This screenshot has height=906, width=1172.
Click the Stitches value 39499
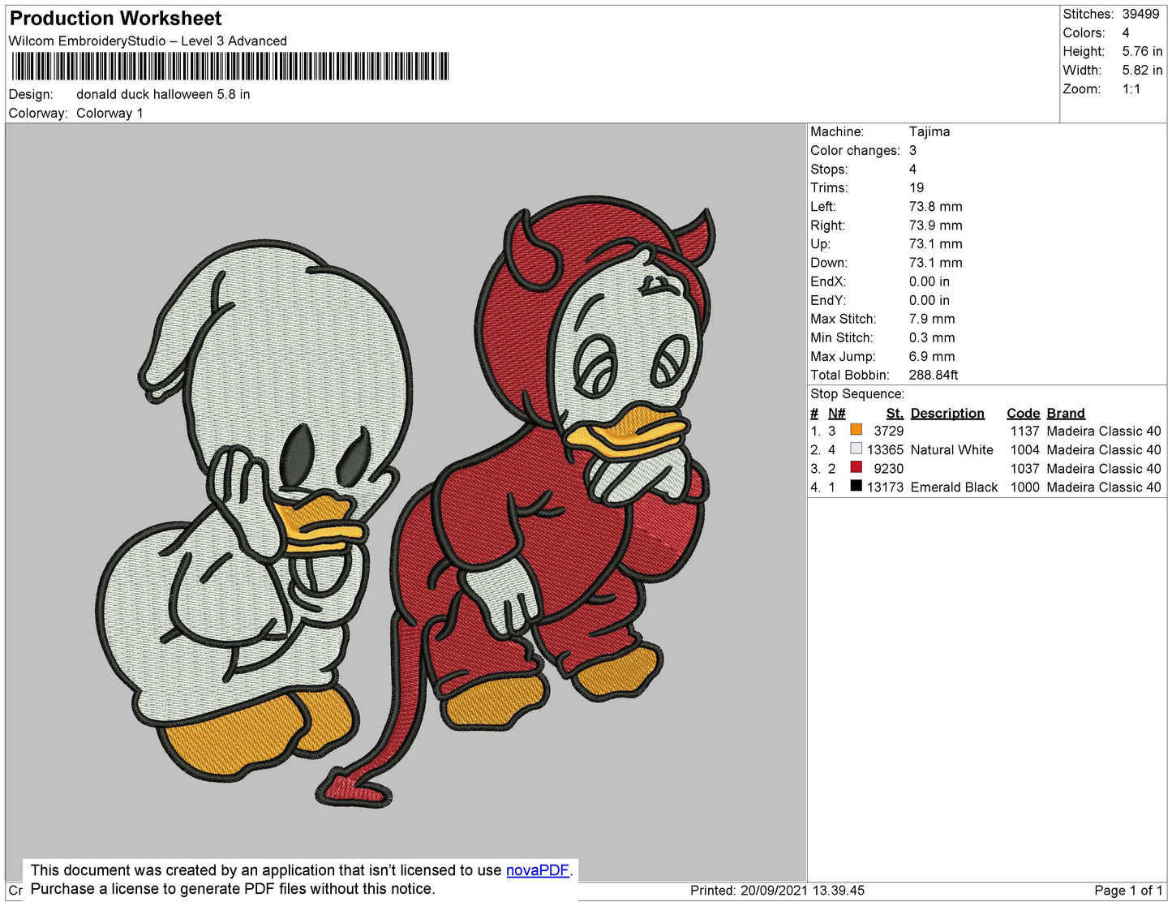(x=1140, y=15)
